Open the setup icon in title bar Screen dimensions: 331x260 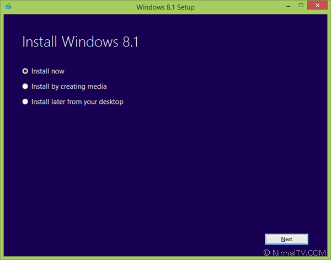(x=8, y=6)
